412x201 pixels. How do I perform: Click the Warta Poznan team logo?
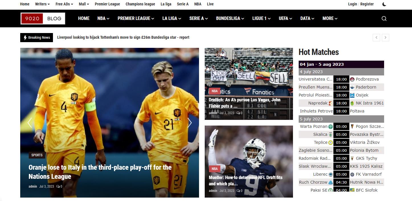331,126
